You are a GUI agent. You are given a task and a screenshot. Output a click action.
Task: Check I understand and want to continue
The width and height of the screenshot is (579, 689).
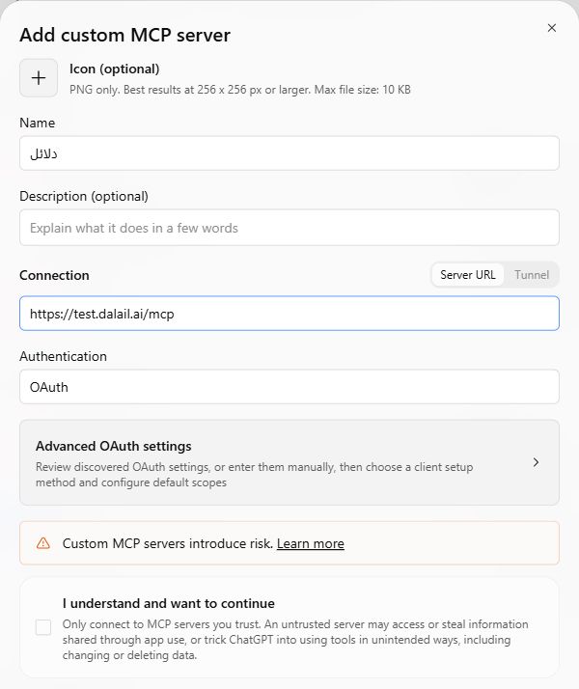tap(43, 627)
